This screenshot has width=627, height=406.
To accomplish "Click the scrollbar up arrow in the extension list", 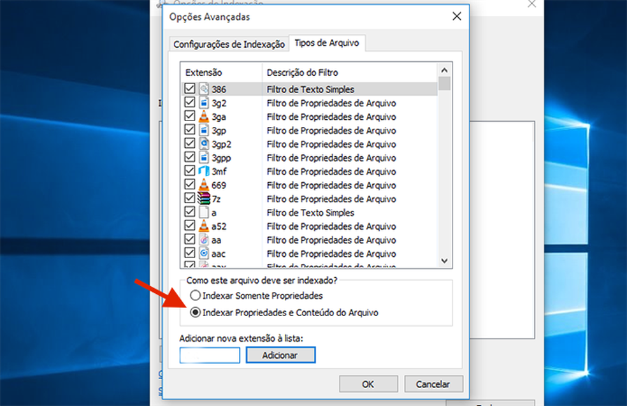I will click(x=446, y=71).
